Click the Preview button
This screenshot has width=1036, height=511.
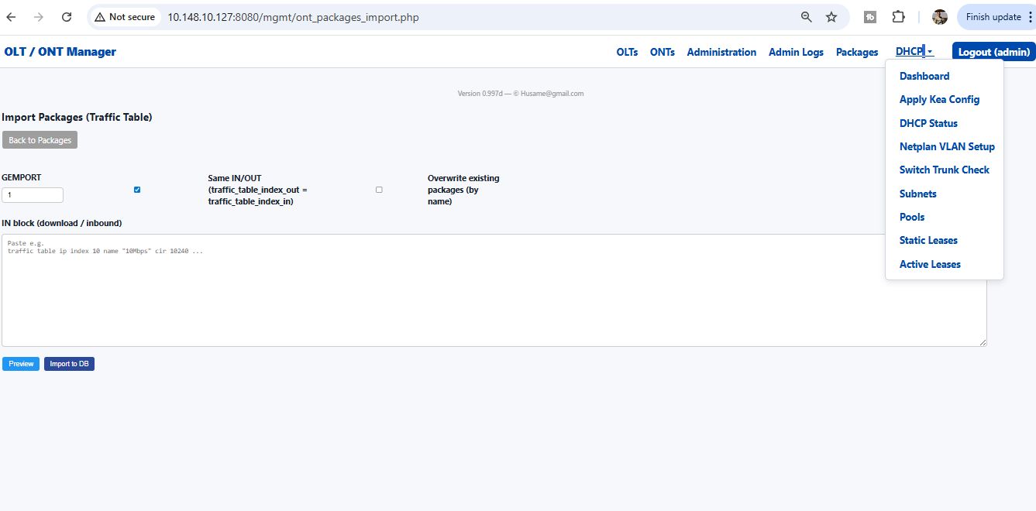tap(20, 363)
